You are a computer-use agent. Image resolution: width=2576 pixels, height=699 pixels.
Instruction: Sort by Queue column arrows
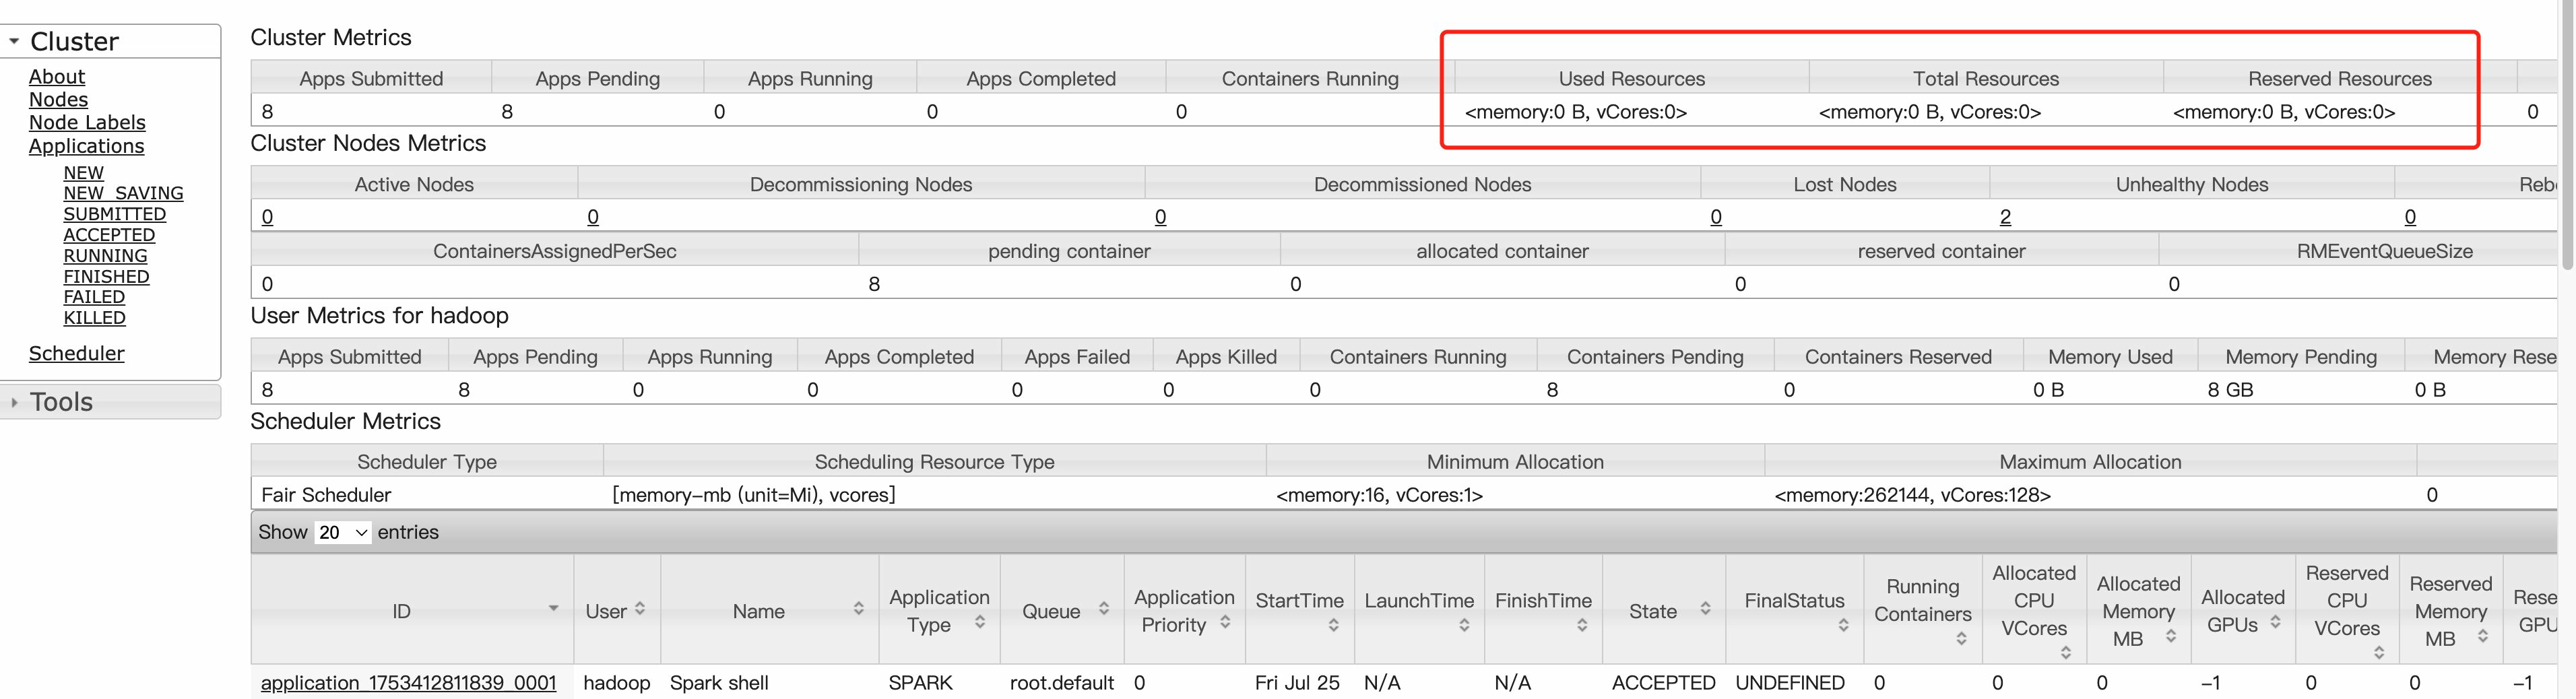[1104, 608]
